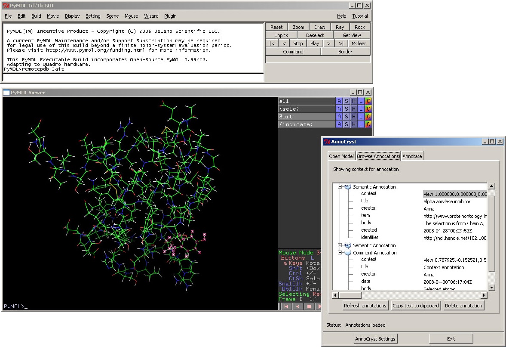Open Hide menu for (sele)

(x=354, y=109)
